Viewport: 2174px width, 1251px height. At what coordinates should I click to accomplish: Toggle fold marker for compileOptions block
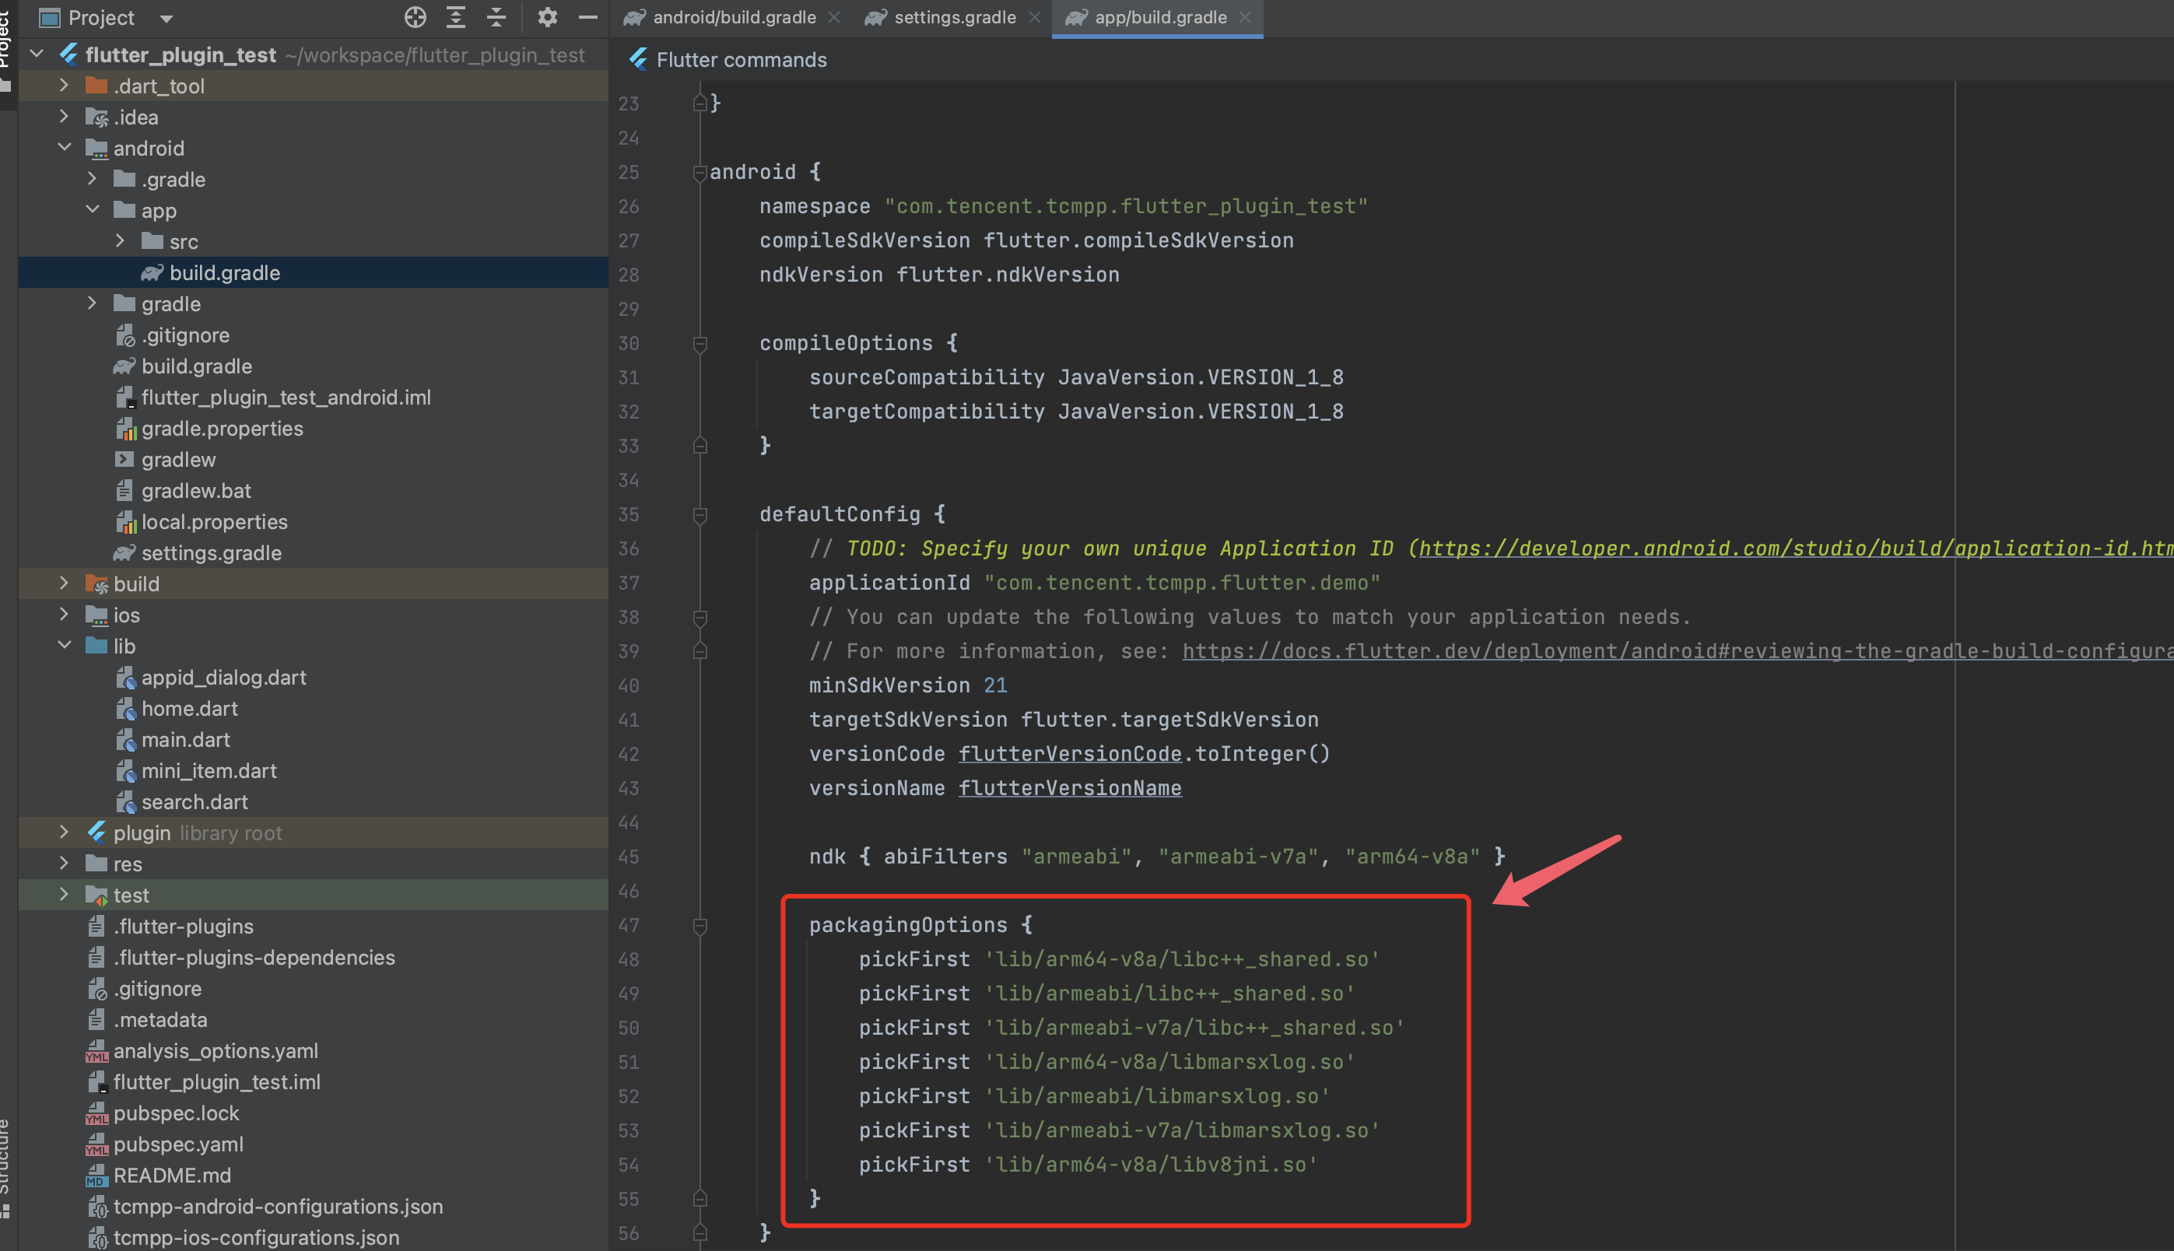[700, 344]
